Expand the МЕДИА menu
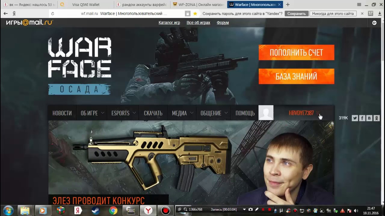The height and width of the screenshot is (216, 385). [182, 113]
